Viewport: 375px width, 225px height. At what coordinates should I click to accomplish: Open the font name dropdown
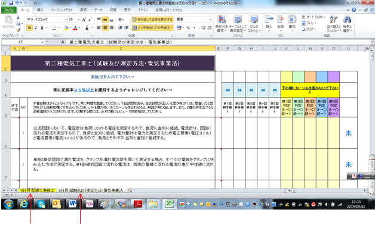point(66,19)
